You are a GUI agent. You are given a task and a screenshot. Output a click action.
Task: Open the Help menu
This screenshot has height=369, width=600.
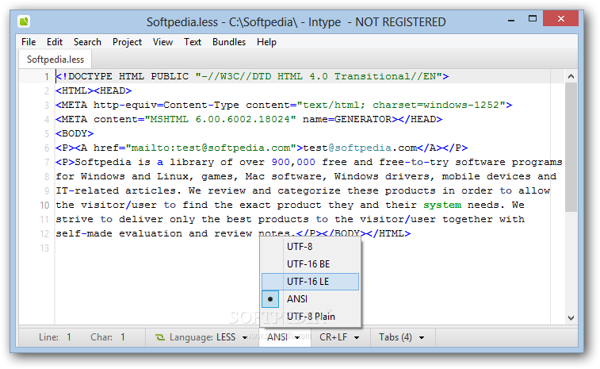point(266,42)
